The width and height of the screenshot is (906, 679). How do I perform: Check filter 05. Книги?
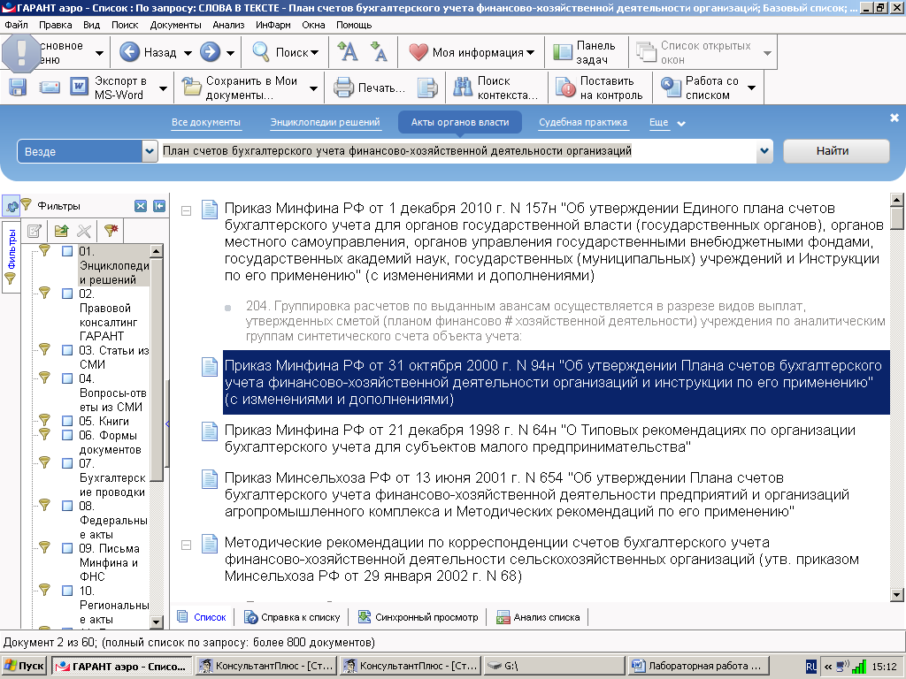(x=67, y=421)
